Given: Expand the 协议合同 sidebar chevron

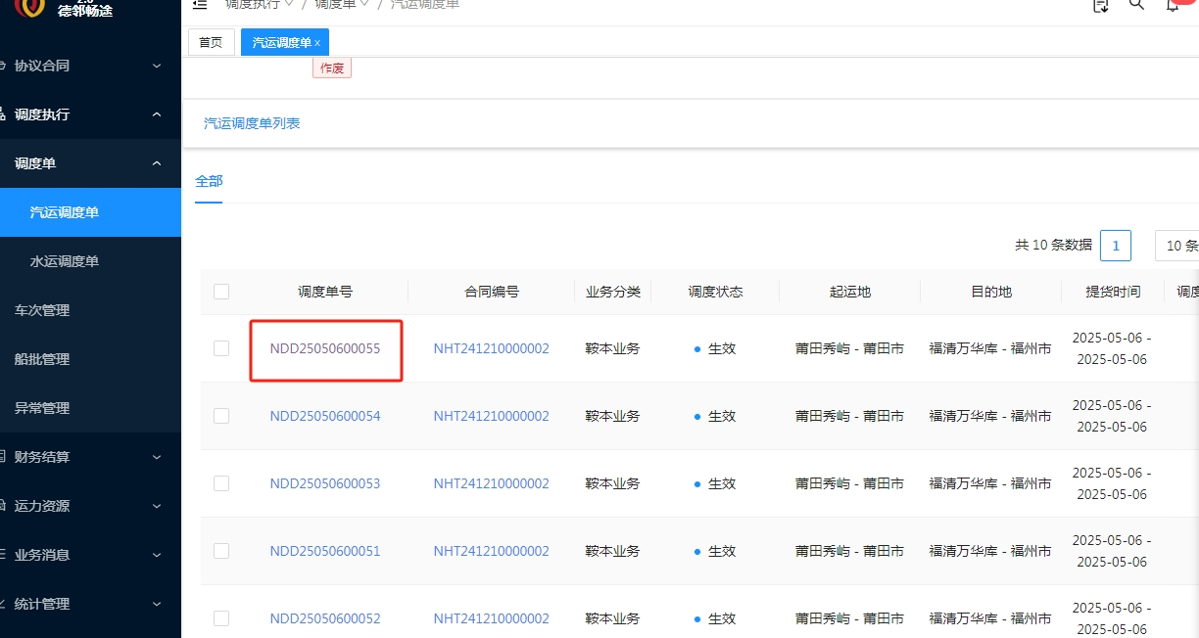Looking at the screenshot, I should pos(157,66).
